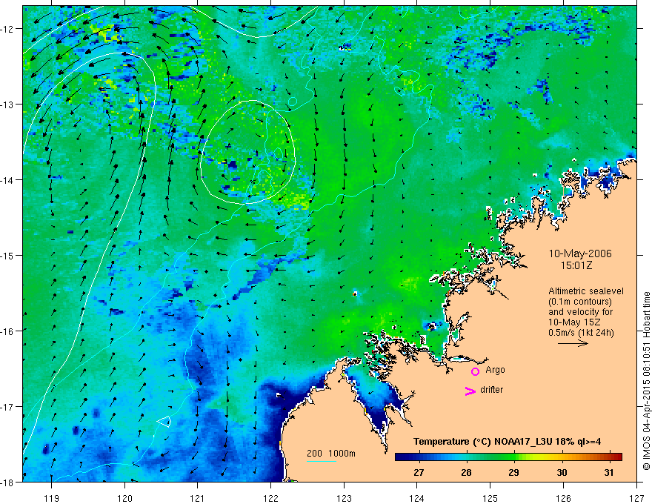Click the '123' longitude axis label

[344, 498]
